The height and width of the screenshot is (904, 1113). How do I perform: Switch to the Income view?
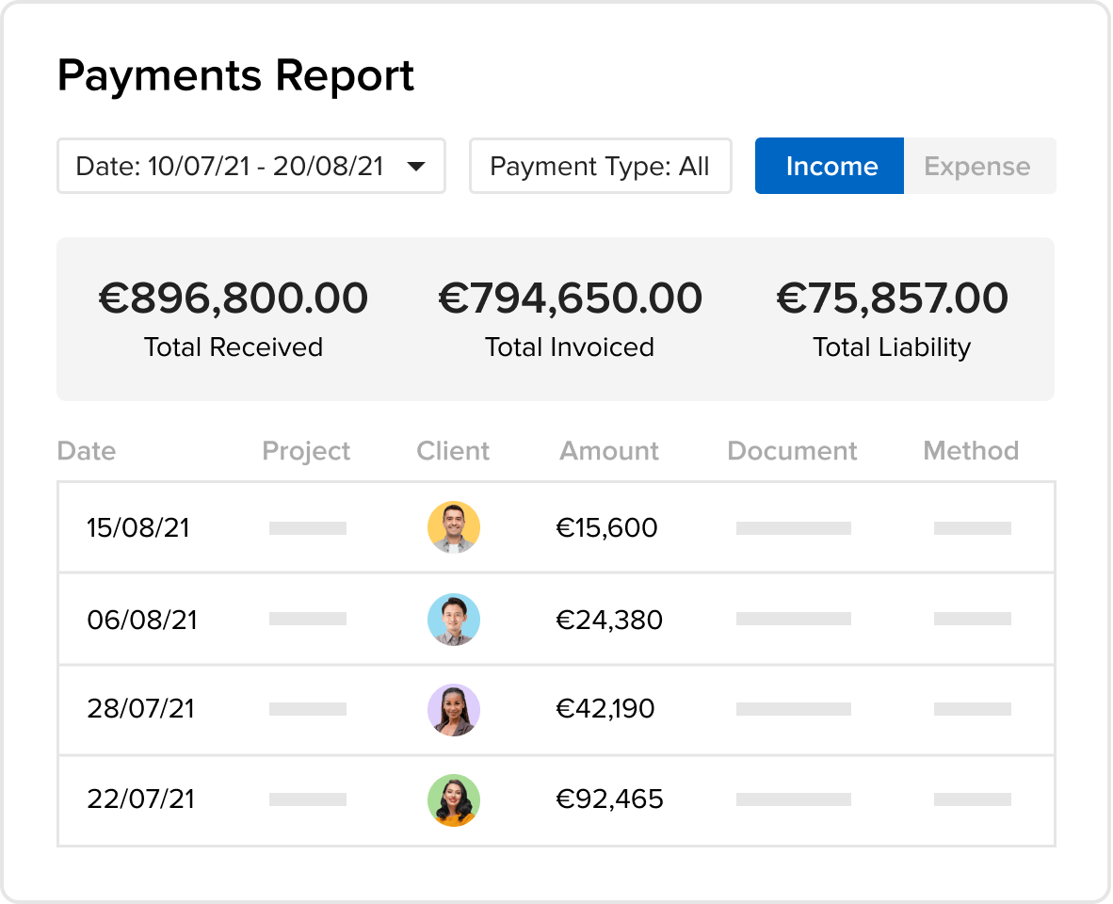pos(829,166)
